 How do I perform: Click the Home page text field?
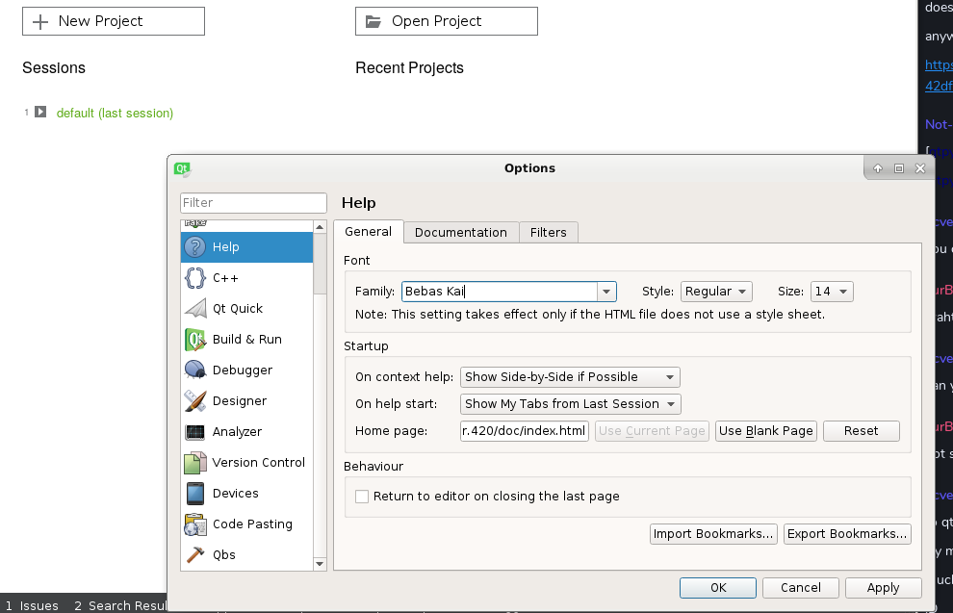525,431
